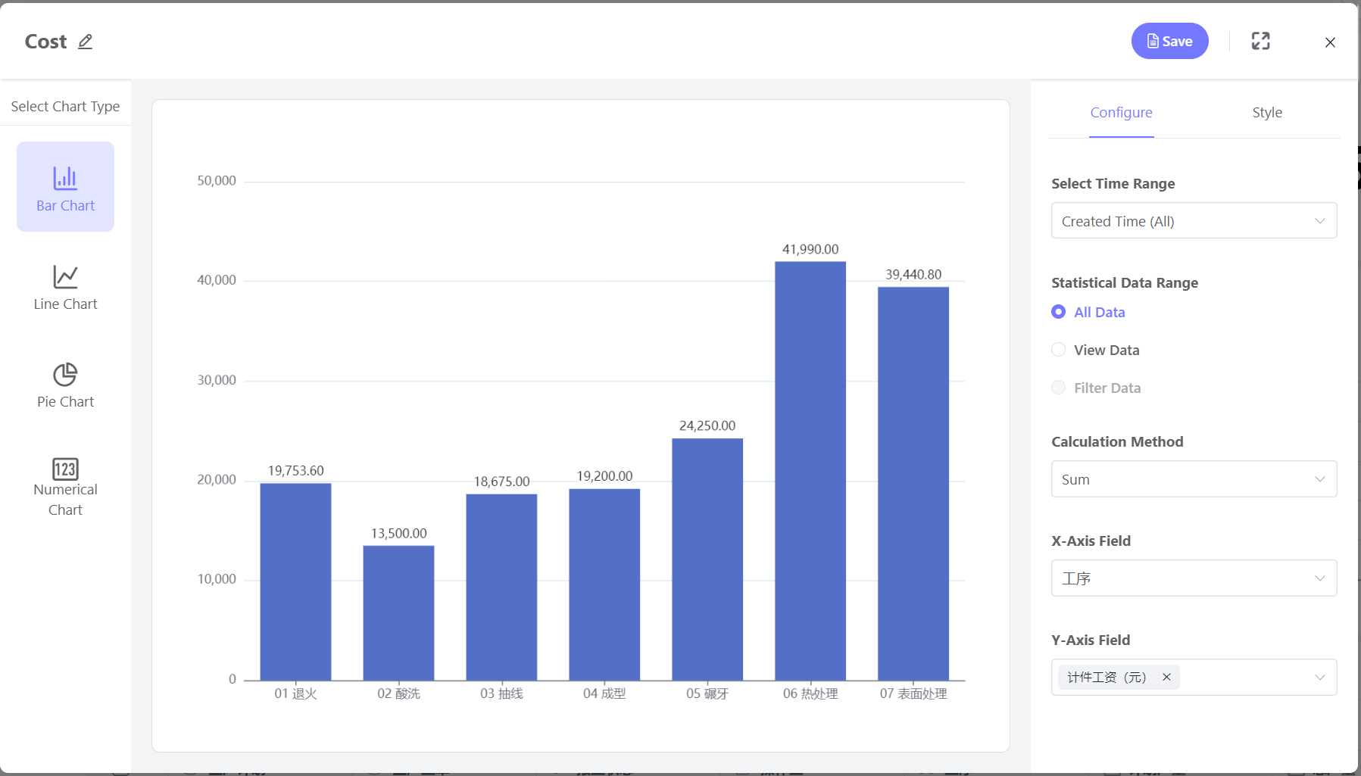Open the Sum calculation method dropdown
1361x776 pixels.
1194,479
